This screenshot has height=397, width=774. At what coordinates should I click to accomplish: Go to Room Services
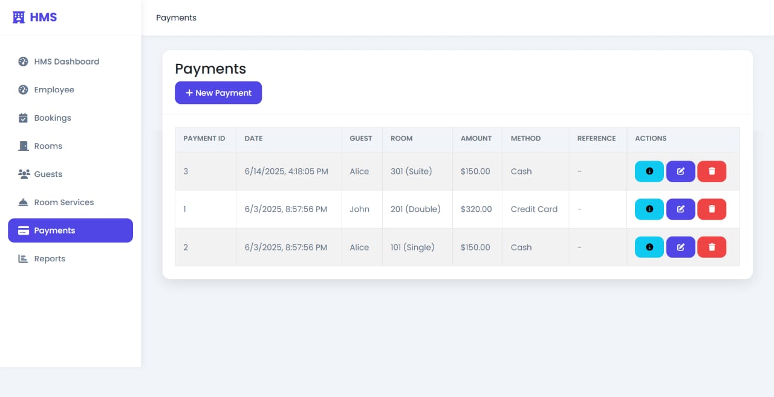[x=70, y=202]
